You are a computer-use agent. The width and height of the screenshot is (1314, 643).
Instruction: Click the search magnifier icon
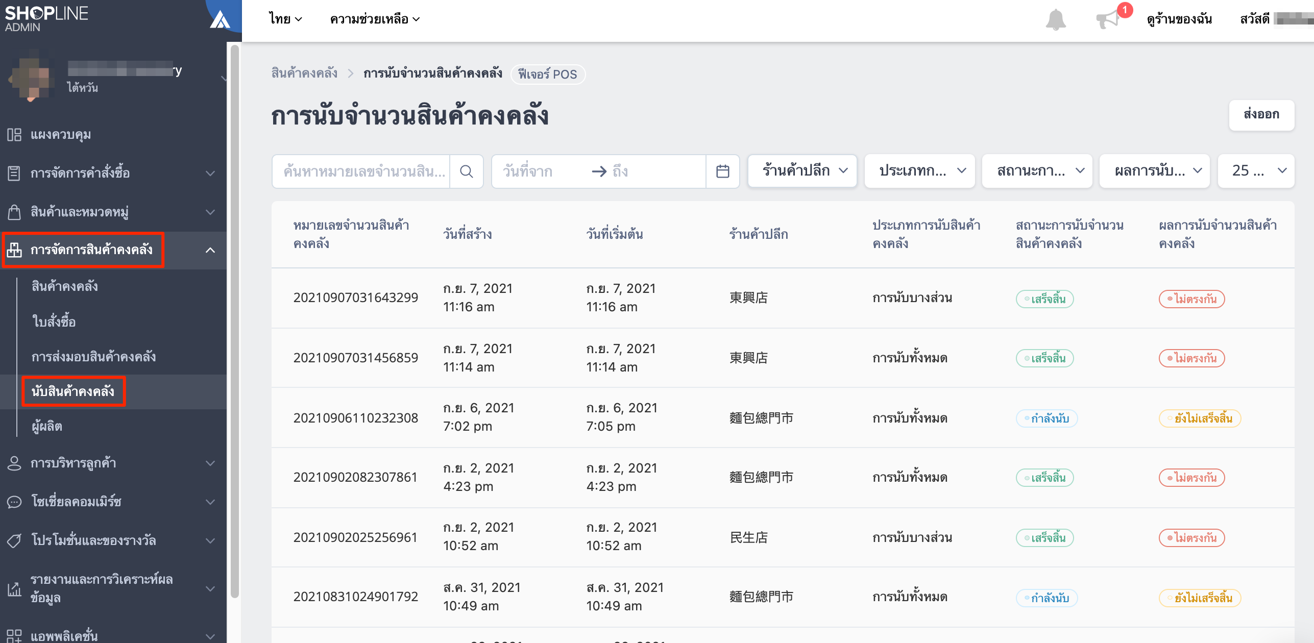tap(466, 171)
